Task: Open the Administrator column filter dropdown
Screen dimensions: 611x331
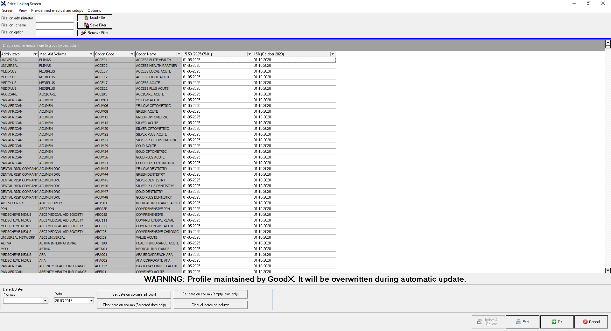Action: [x=35, y=54]
